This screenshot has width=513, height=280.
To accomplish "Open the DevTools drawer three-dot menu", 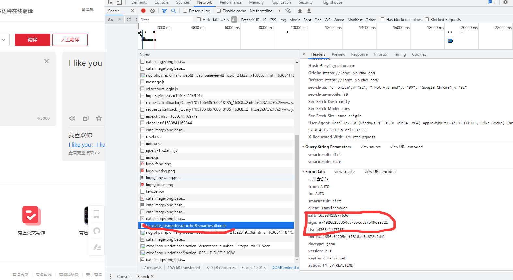I will 110,276.
